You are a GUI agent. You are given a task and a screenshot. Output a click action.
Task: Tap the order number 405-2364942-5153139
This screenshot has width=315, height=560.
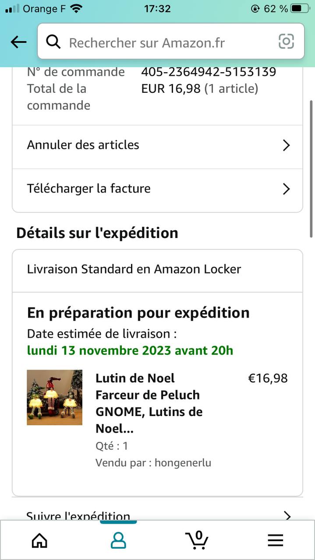click(x=209, y=72)
